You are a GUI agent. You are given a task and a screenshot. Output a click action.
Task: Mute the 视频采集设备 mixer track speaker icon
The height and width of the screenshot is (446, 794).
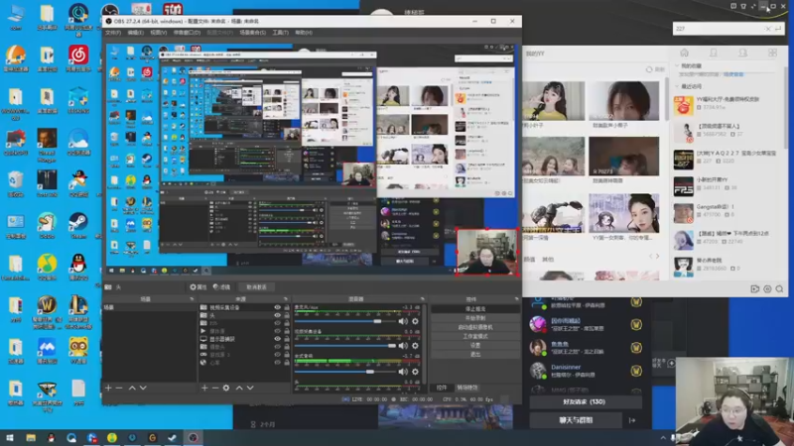(403, 345)
